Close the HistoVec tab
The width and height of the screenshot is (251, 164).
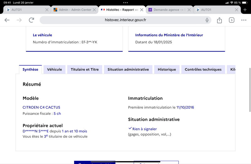(x=142, y=10)
